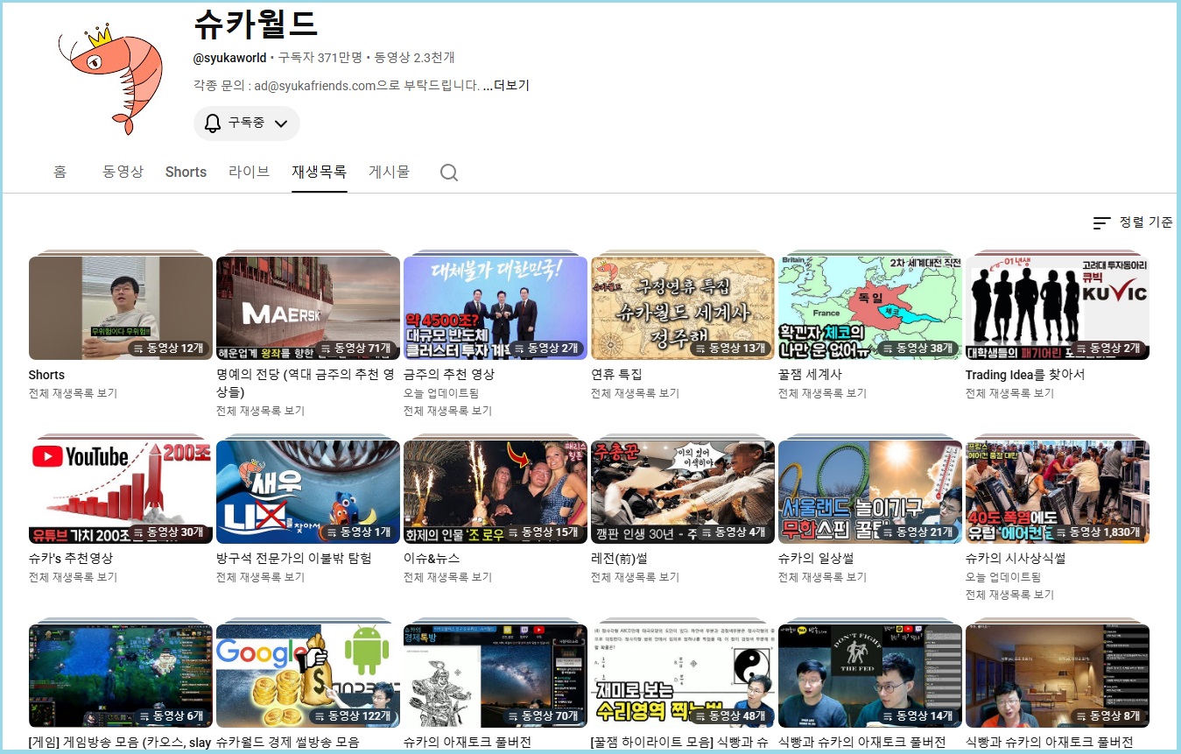Open the 슈카월드 세계사 map thumbnail
The width and height of the screenshot is (1181, 754).
click(683, 307)
